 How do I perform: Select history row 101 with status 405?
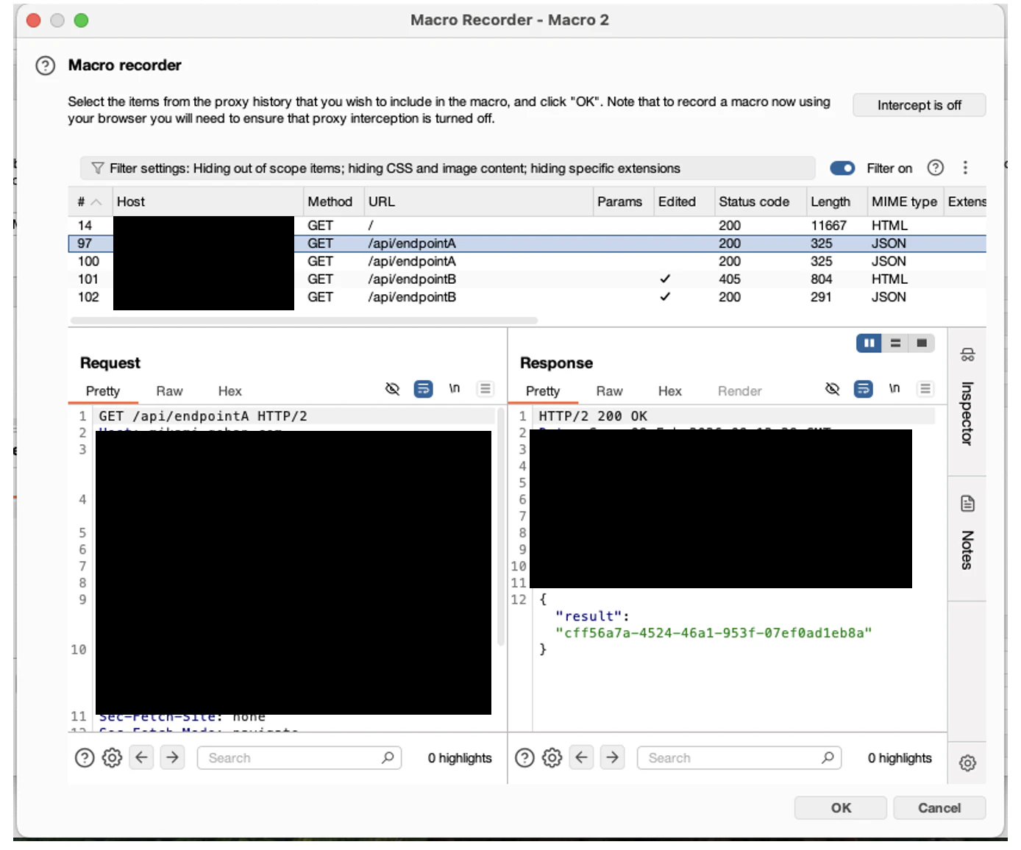[527, 279]
